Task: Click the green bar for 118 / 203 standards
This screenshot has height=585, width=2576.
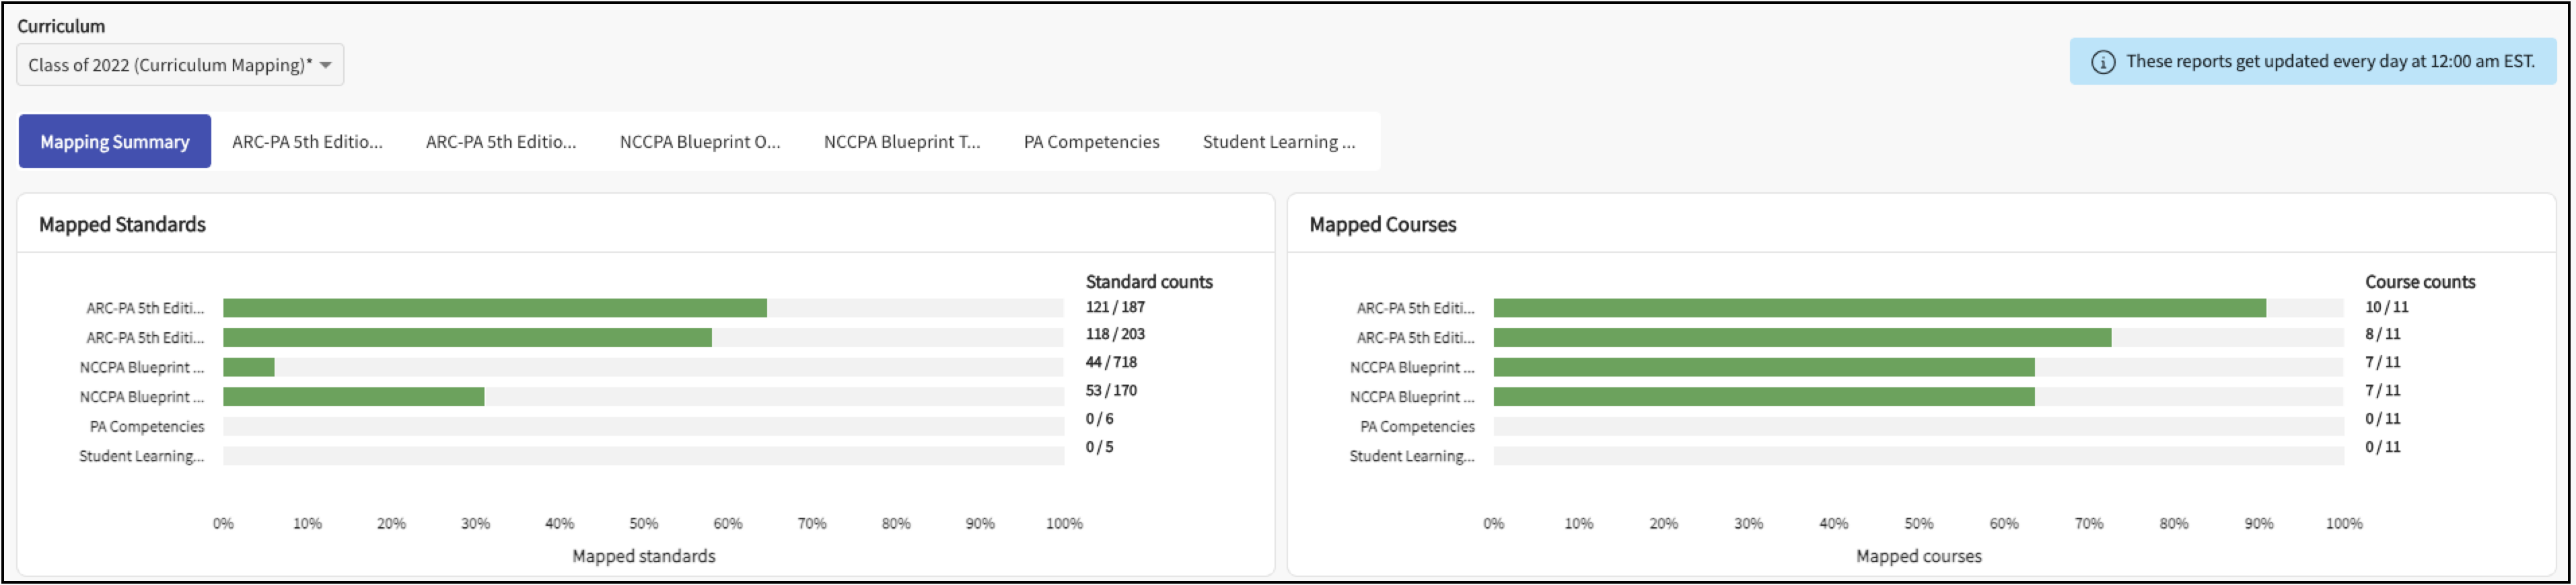Action: click(467, 338)
